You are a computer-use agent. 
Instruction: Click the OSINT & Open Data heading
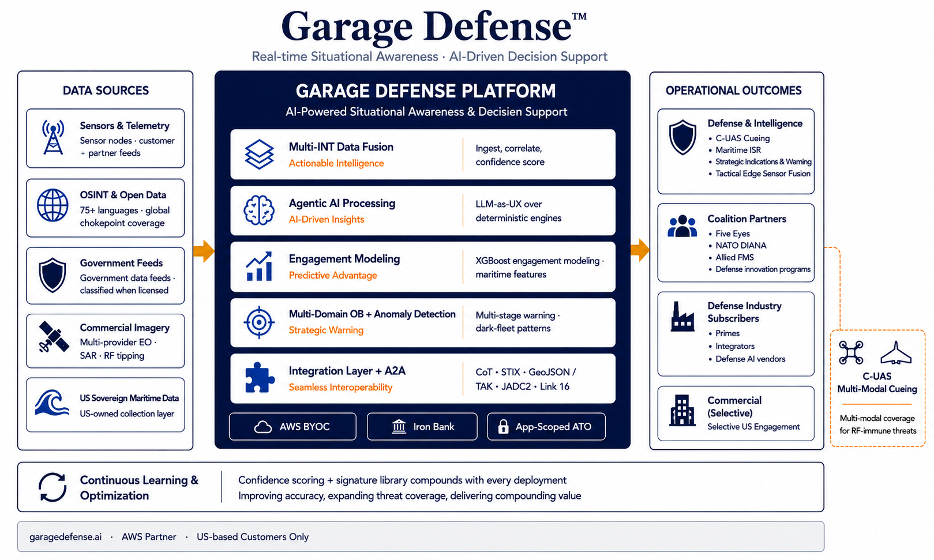[x=123, y=195]
